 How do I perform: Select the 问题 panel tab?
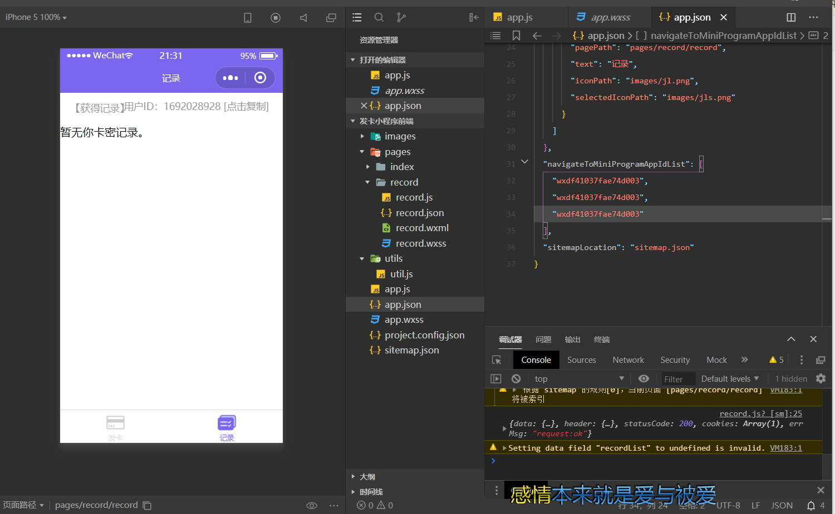click(543, 340)
